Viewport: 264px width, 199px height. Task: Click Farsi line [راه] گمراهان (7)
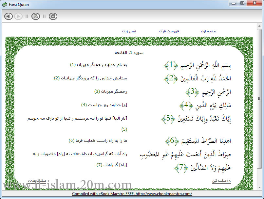pyautogui.click(x=112, y=165)
